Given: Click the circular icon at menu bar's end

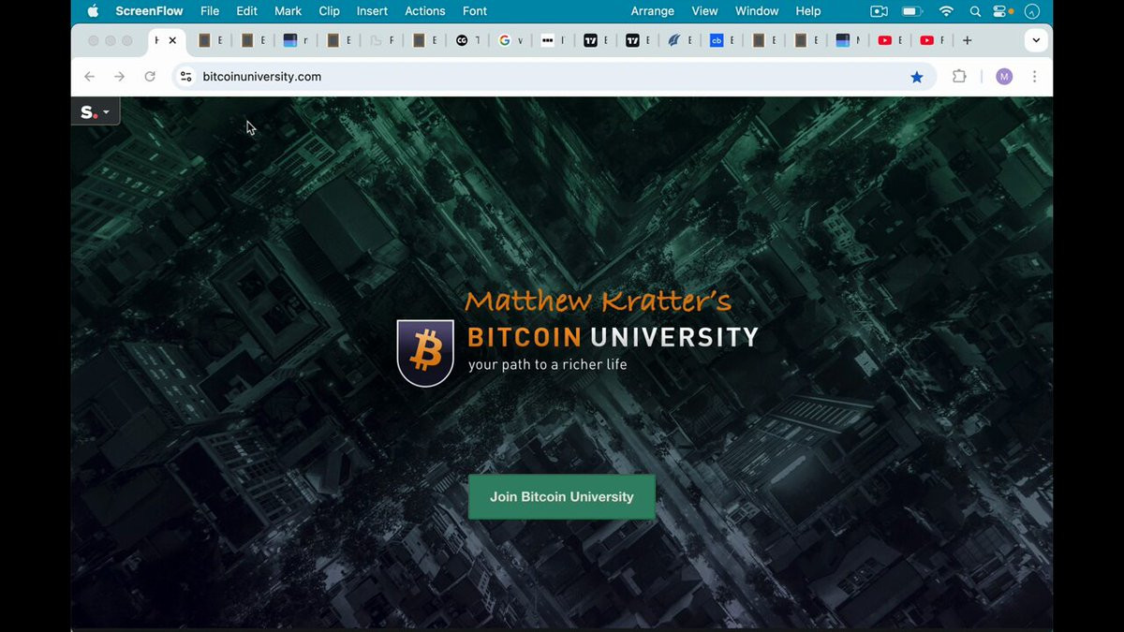Looking at the screenshot, I should 1032,11.
